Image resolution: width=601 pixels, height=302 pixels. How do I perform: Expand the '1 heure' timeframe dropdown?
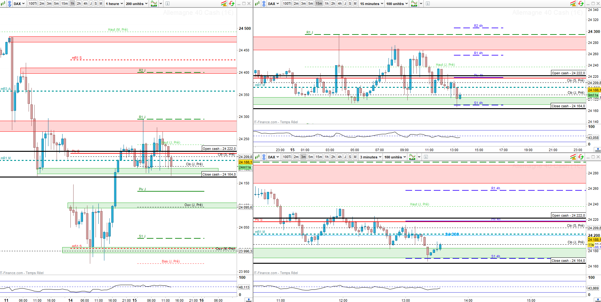[x=114, y=4]
